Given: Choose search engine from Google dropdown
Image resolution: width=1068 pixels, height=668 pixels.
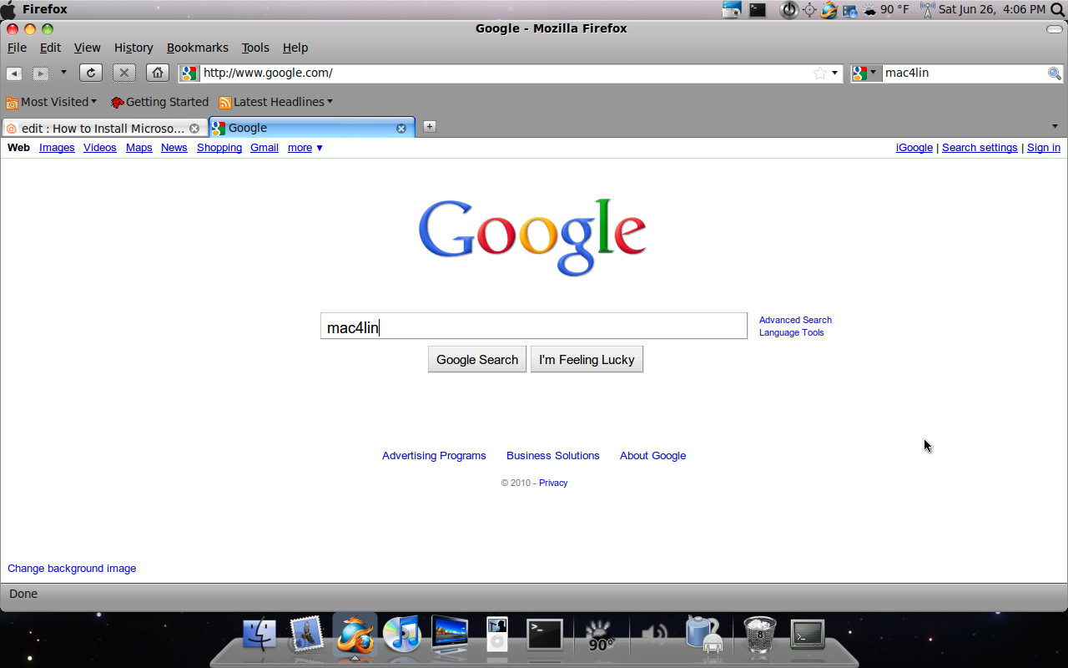Looking at the screenshot, I should tap(866, 73).
